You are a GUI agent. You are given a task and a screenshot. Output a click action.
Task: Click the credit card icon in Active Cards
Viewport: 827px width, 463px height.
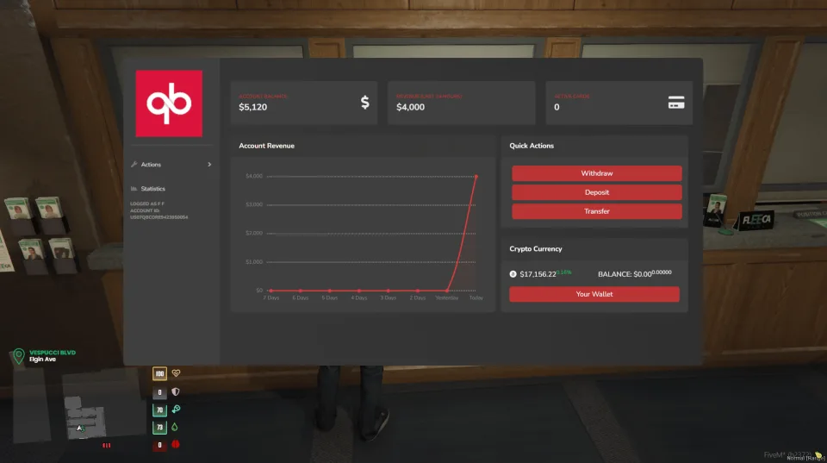click(x=675, y=103)
